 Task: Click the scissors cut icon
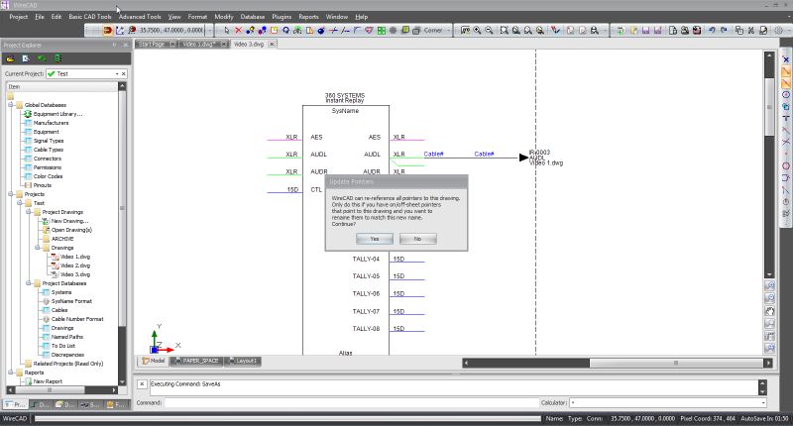pyautogui.click(x=751, y=31)
